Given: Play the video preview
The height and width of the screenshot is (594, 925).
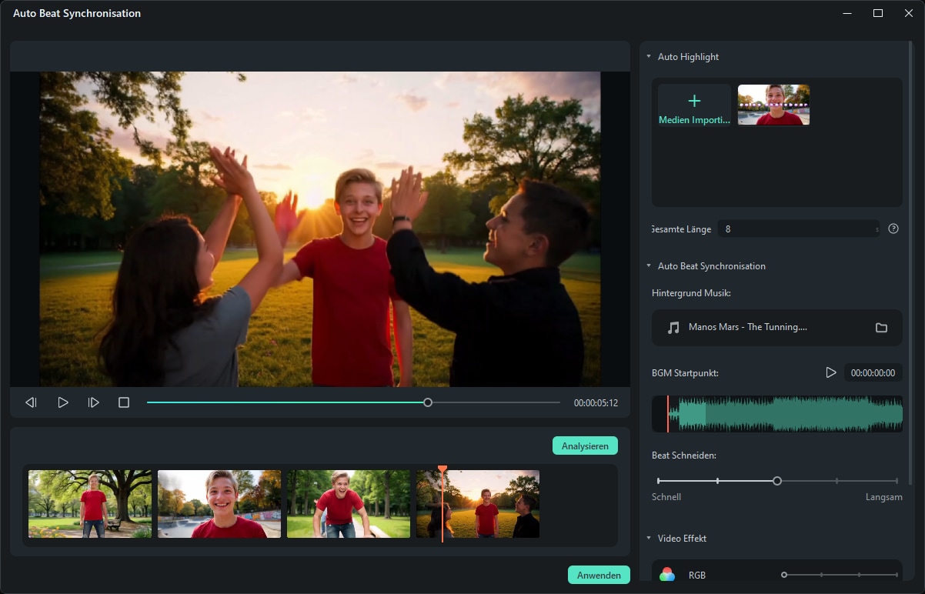Looking at the screenshot, I should tap(62, 402).
